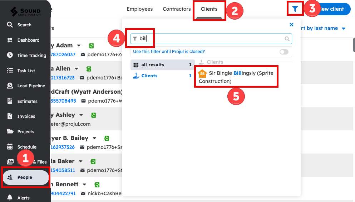Close the filter popup with X

click(291, 25)
